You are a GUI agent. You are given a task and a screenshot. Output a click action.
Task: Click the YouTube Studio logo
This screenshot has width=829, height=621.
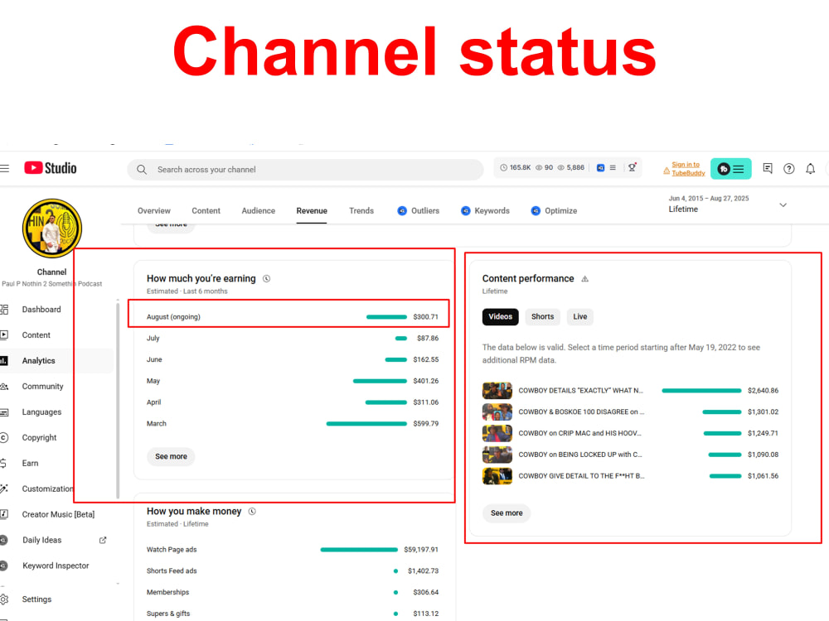coord(51,168)
